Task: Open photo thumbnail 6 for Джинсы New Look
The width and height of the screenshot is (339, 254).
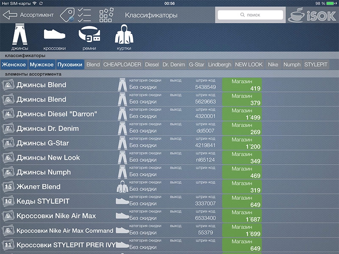Action: click(x=8, y=157)
